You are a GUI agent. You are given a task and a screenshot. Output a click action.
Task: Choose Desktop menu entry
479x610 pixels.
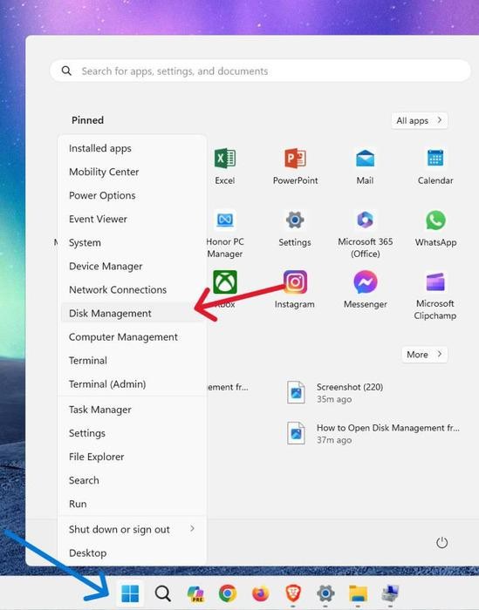(x=132, y=553)
